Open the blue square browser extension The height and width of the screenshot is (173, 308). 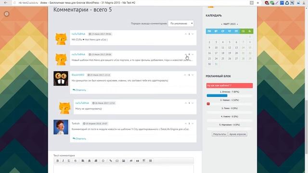(282, 3)
